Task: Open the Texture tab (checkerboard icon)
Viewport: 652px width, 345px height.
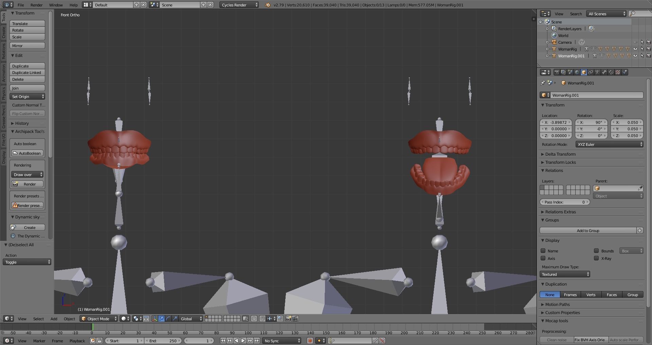Action: (618, 72)
